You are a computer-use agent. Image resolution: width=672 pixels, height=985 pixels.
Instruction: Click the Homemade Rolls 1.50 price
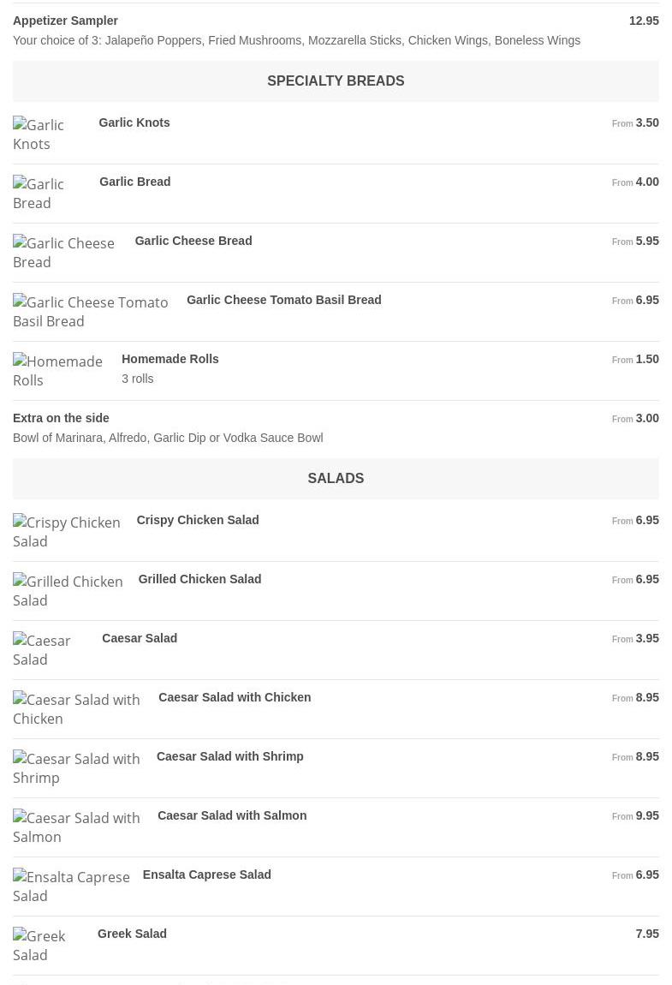[x=647, y=359]
